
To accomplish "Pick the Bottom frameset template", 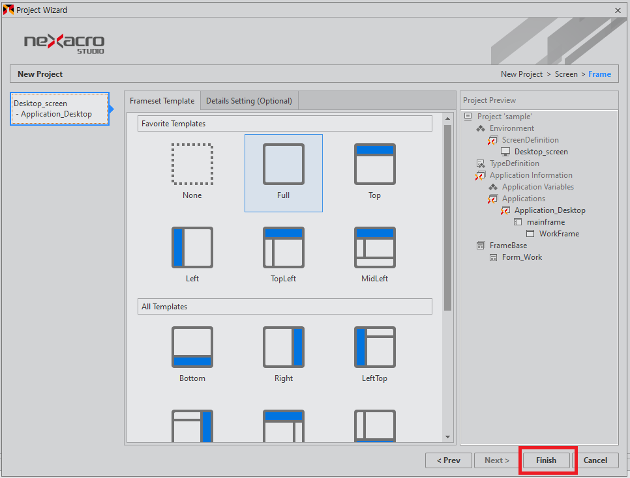I will (x=192, y=347).
